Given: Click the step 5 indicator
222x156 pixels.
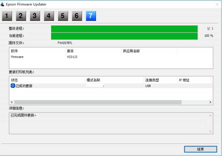Looking at the screenshot, I should click(x=62, y=16).
